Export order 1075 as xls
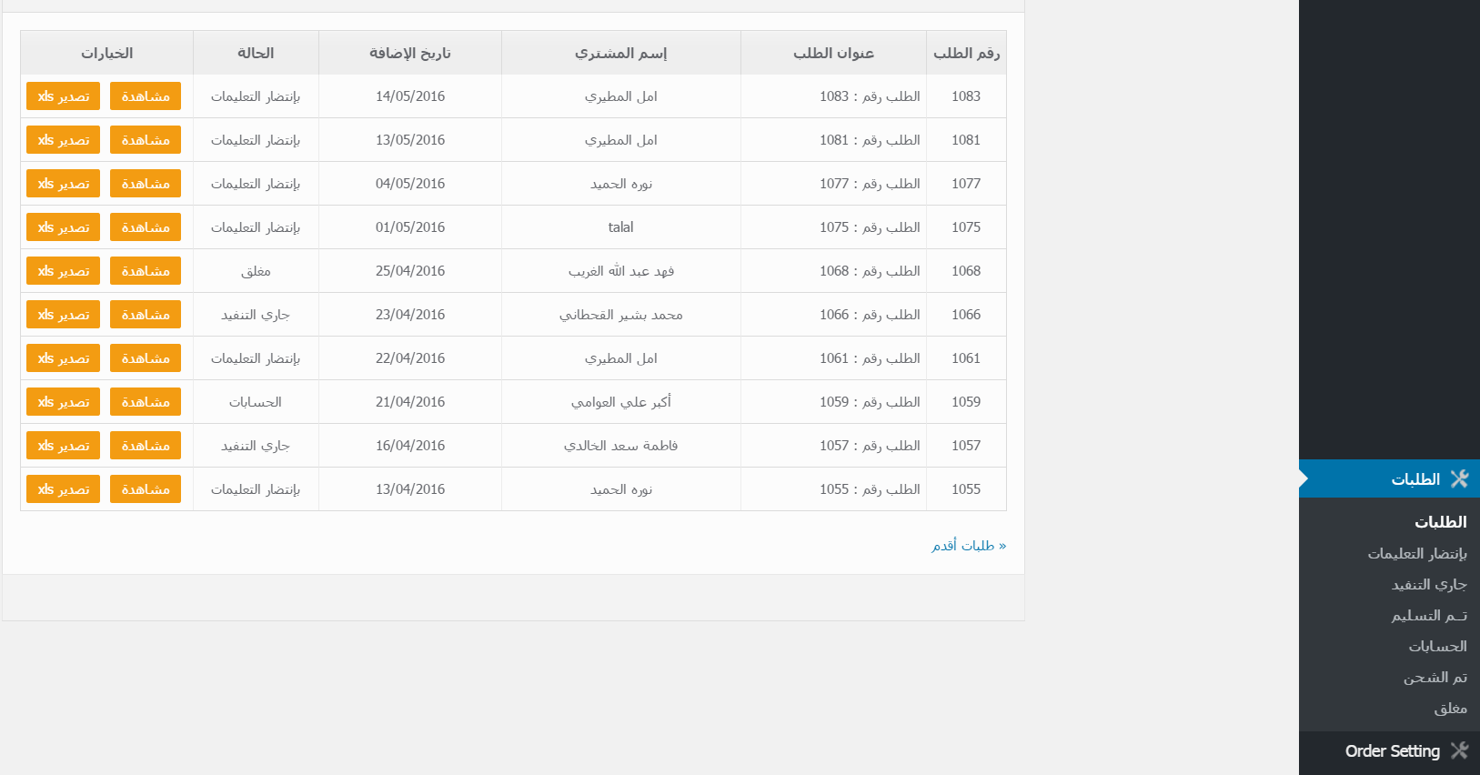The width and height of the screenshot is (1480, 775). [x=64, y=227]
